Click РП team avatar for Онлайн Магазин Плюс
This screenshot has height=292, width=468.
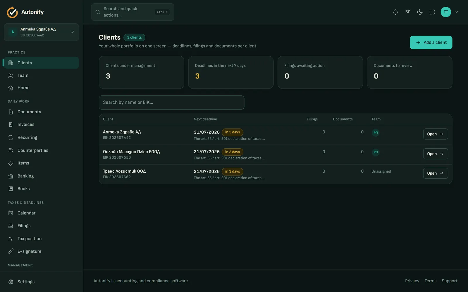[x=376, y=152]
